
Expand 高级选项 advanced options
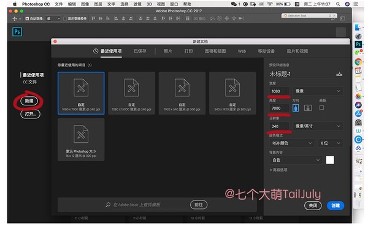coord(278,170)
